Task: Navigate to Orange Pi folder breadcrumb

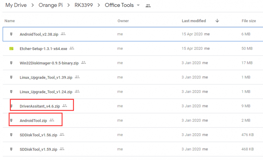Action: click(51, 5)
